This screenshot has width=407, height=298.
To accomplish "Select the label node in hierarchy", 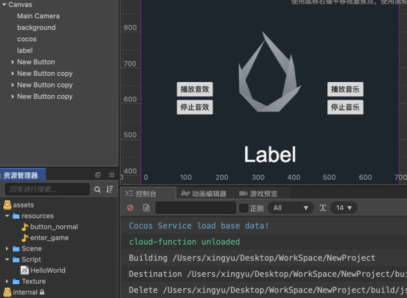I will pos(25,51).
